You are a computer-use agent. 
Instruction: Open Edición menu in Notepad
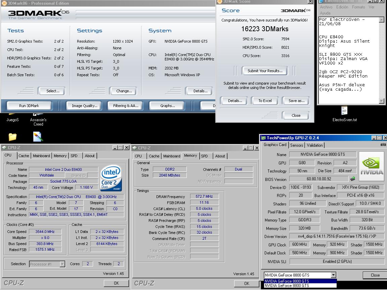coord(342,7)
